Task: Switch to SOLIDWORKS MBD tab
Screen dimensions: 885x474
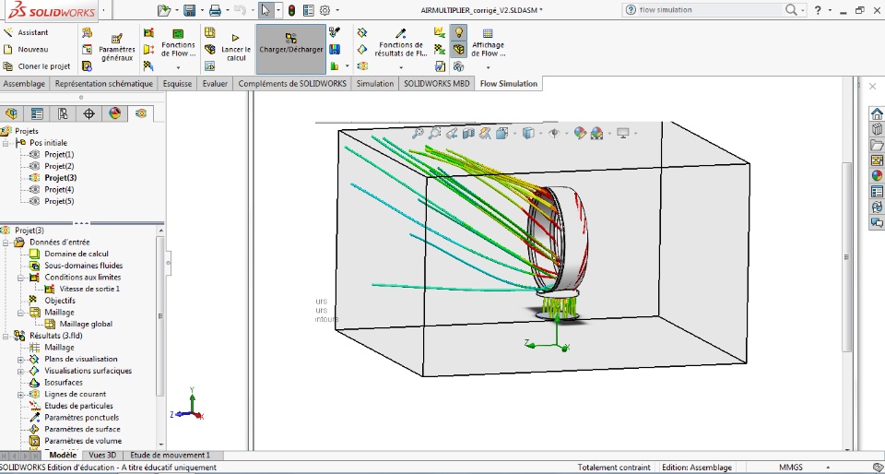Action: click(438, 84)
